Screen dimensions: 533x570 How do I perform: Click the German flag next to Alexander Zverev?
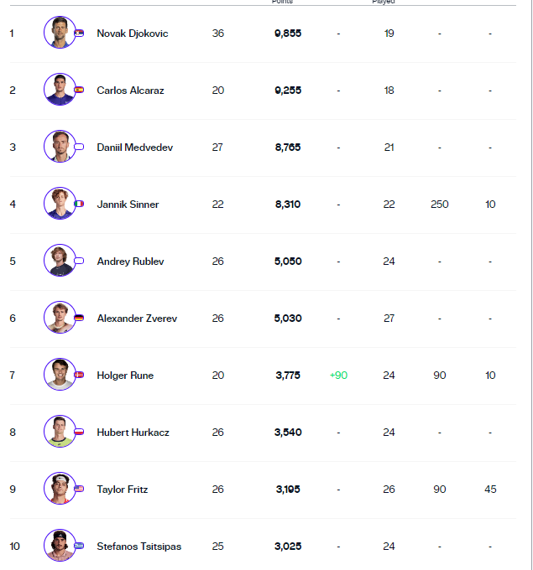pos(79,318)
